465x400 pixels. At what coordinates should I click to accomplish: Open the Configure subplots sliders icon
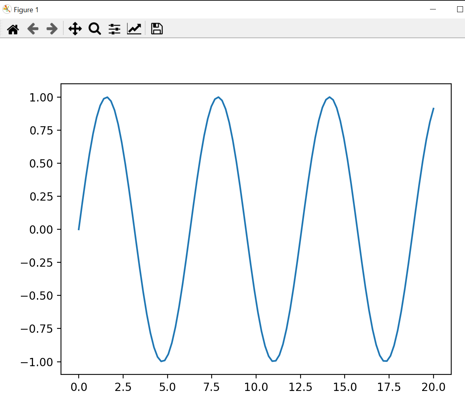pos(114,29)
